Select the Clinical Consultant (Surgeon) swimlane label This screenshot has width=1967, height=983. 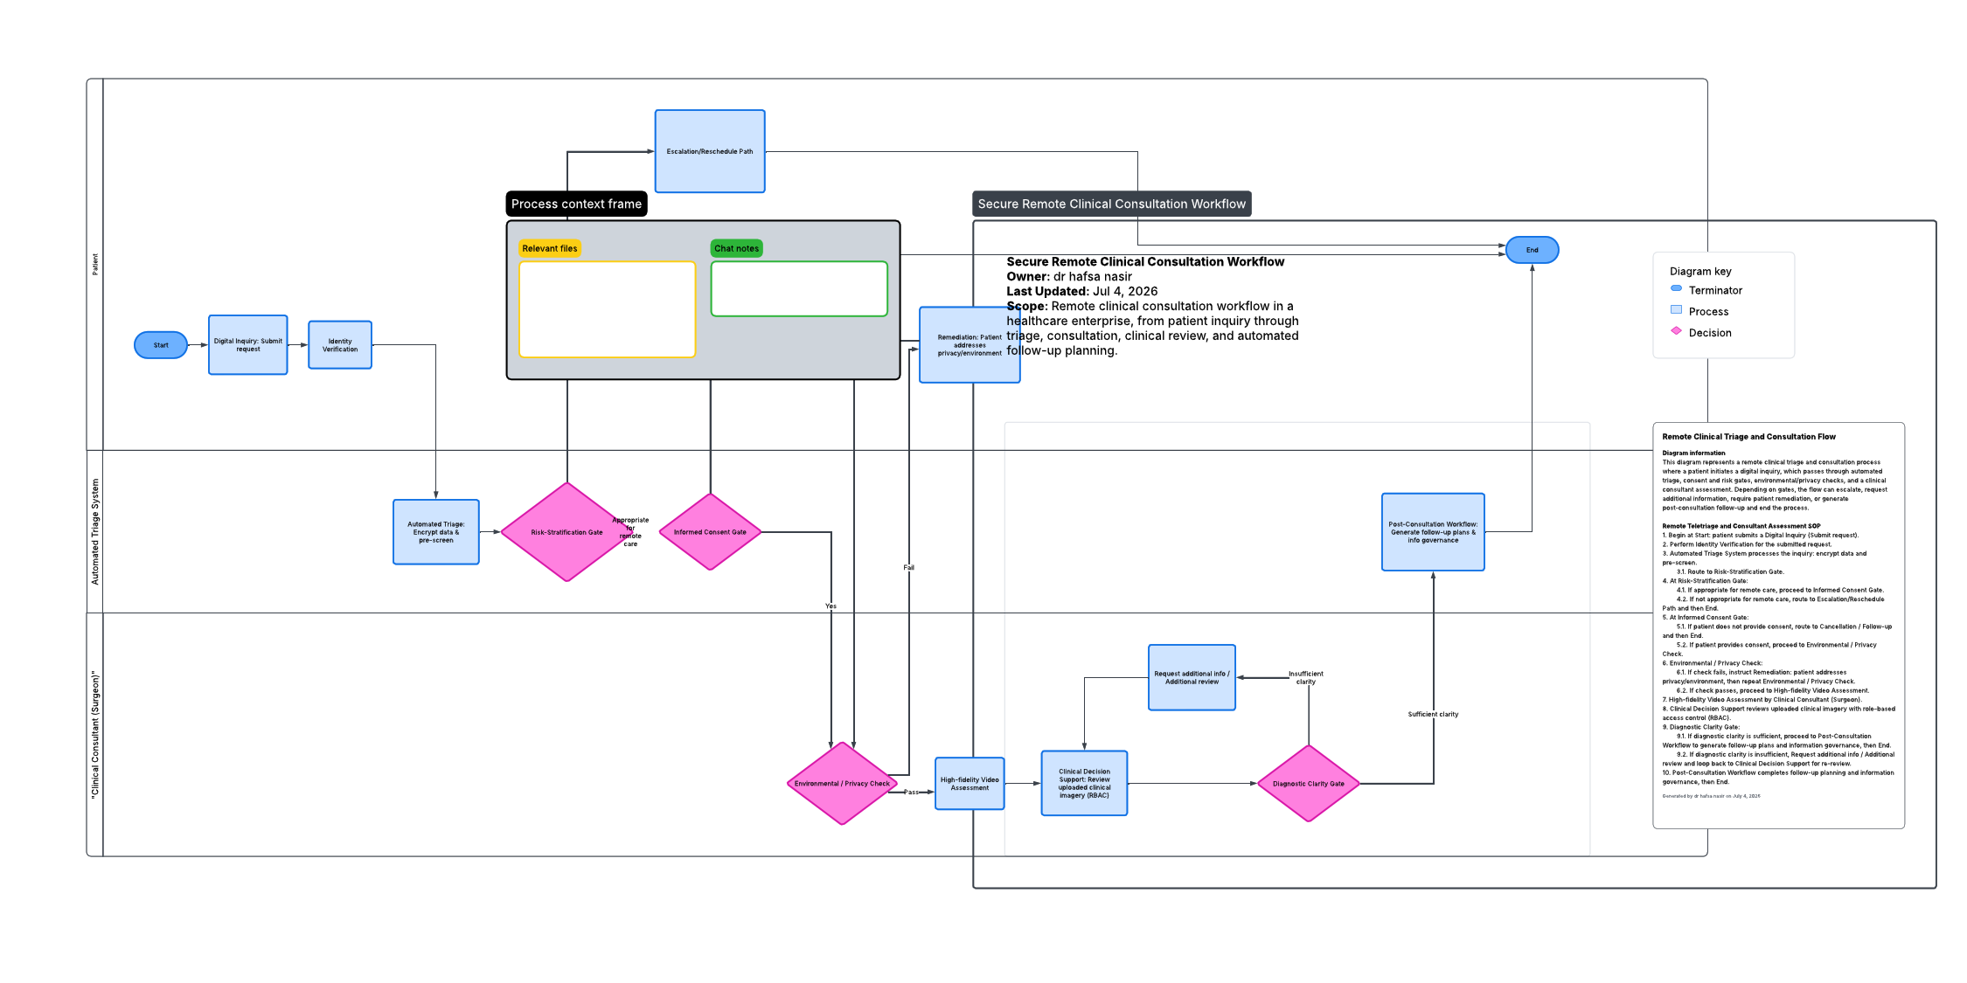[95, 735]
